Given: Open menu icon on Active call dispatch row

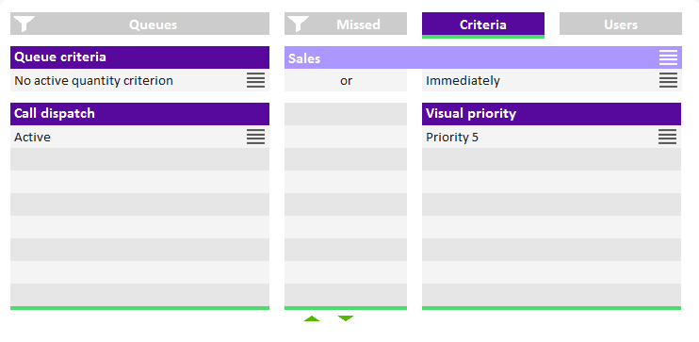Looking at the screenshot, I should click(x=255, y=137).
